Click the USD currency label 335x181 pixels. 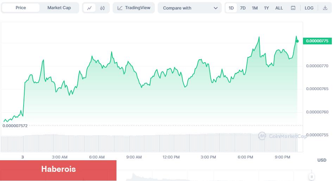[322, 160]
